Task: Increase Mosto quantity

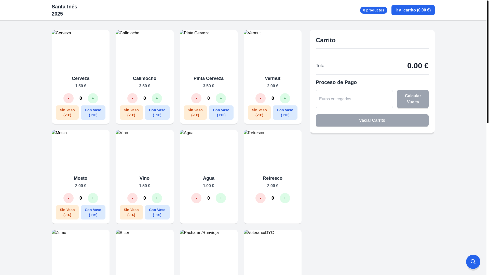Action: 93,198
